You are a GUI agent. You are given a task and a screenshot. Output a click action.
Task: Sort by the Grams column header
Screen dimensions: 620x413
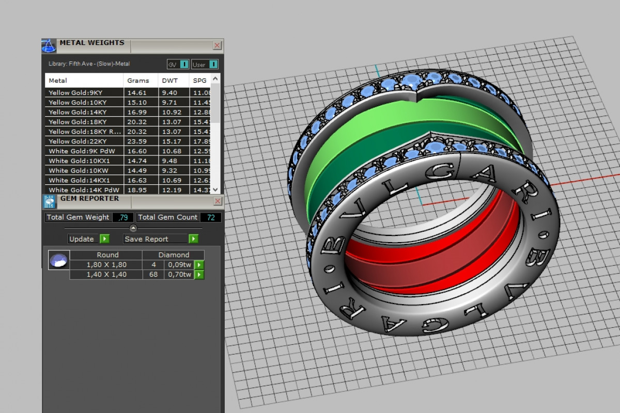pos(138,81)
